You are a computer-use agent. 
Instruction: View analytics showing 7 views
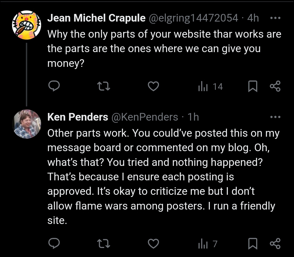coord(208,244)
